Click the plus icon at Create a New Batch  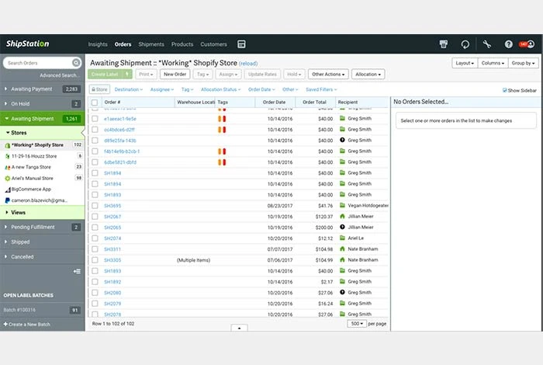(5, 324)
